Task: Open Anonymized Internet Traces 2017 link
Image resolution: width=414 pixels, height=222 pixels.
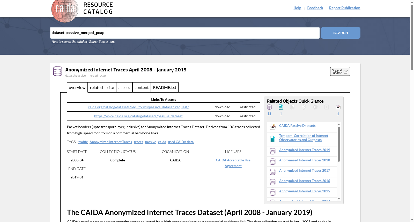Action: (305, 170)
